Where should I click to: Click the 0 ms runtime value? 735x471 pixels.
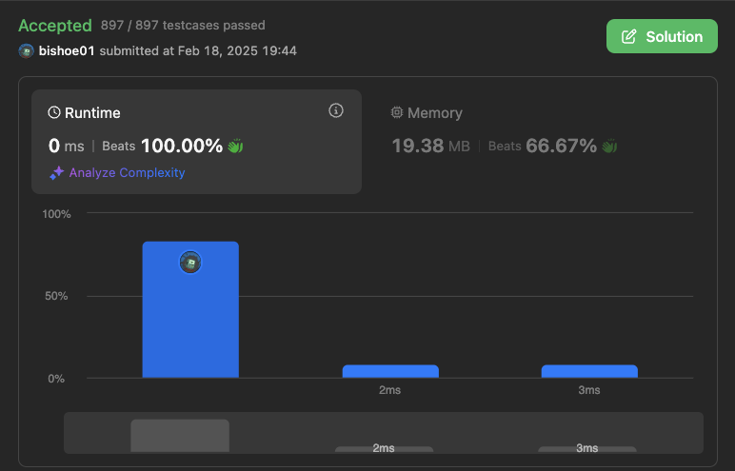66,146
